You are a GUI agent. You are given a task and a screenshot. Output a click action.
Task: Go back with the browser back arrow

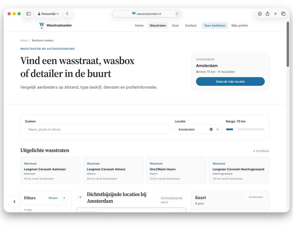point(67,14)
